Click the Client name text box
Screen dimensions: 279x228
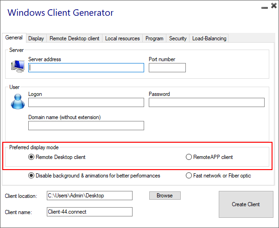(90, 212)
